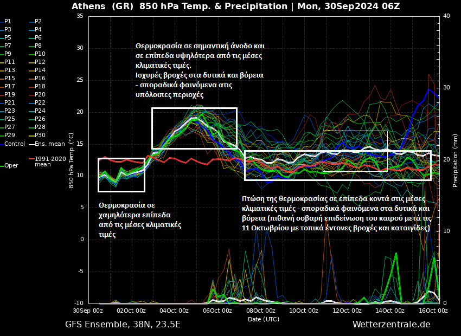The width and height of the screenshot is (461, 336).
Task: Click the P2 legend line marker
Action: pos(31,22)
